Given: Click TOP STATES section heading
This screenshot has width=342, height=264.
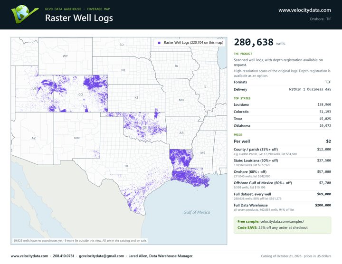Looking at the screenshot, I should click(x=242, y=98).
